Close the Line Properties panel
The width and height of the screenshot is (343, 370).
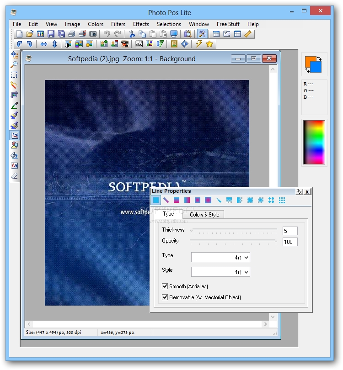click(307, 191)
